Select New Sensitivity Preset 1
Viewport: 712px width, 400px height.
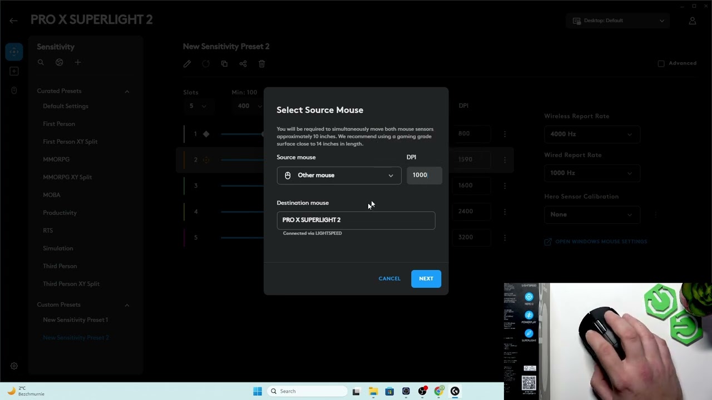pos(76,320)
